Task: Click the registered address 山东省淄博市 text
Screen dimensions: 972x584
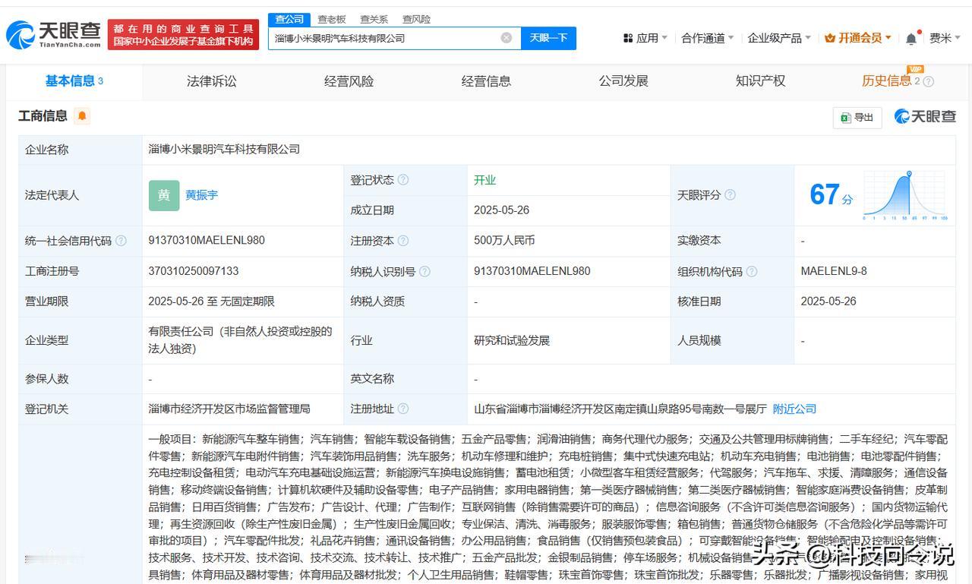Action: coord(620,409)
